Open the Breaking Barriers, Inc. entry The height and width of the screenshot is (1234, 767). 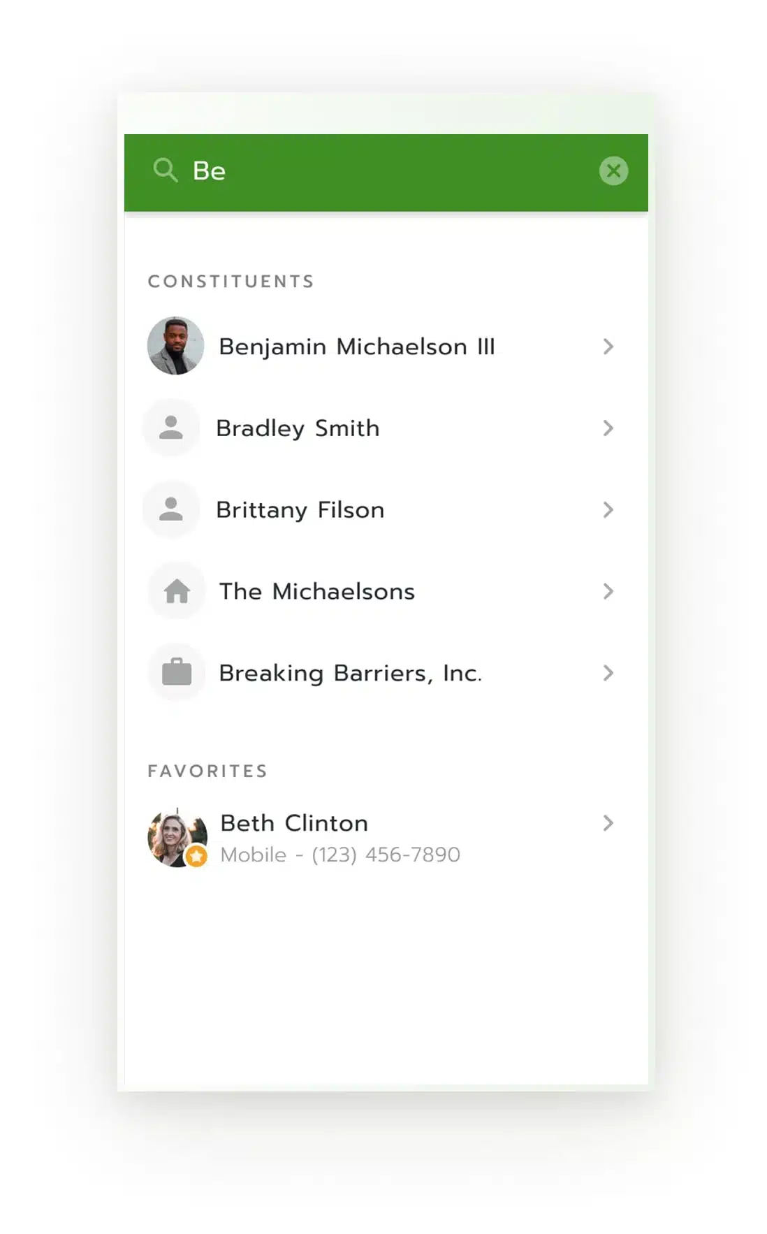coord(350,673)
